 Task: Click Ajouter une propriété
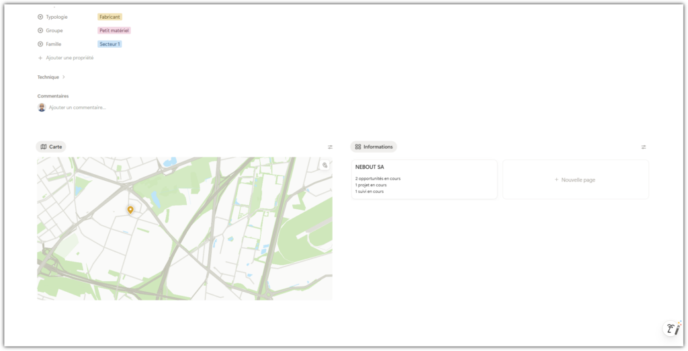tap(66, 58)
